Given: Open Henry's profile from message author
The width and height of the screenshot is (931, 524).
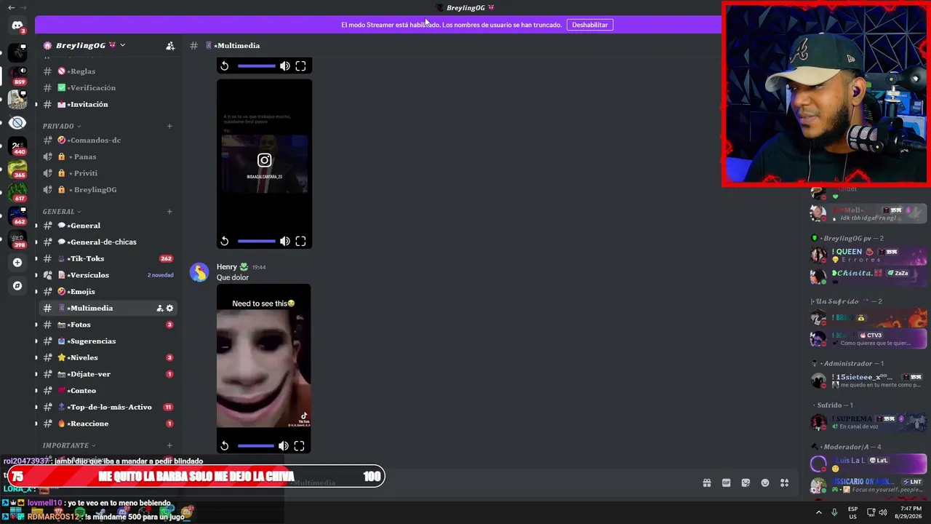Looking at the screenshot, I should click(226, 267).
